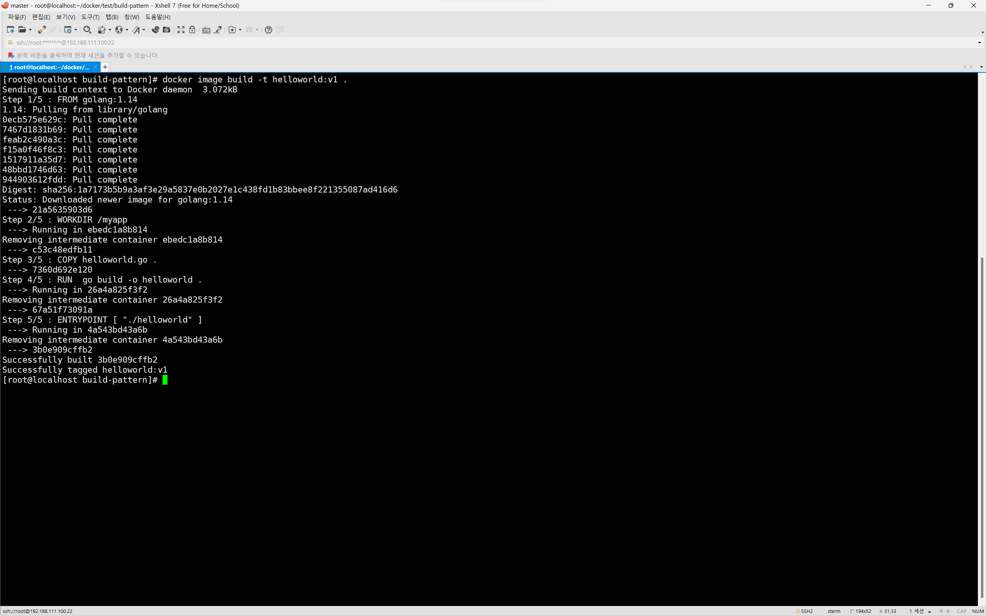Viewport: 986px width, 616px height.
Task: Open the 파일(F) menu
Action: click(x=17, y=17)
